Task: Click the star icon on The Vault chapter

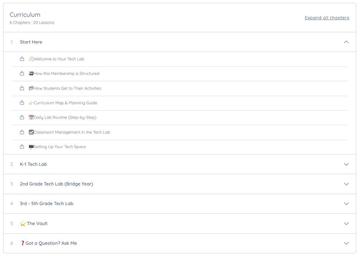Action: (23, 224)
